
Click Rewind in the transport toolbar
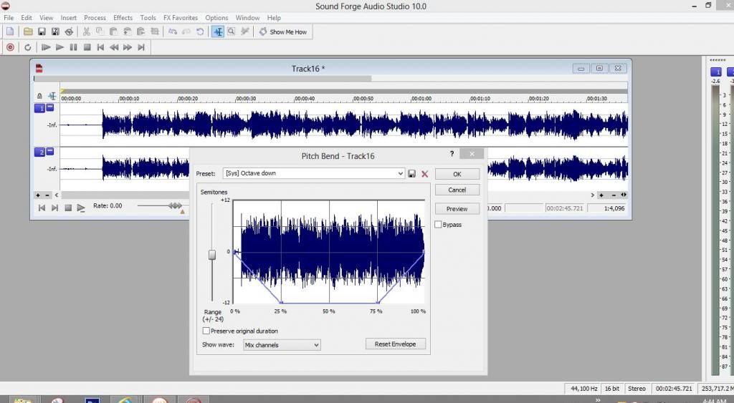coord(114,47)
